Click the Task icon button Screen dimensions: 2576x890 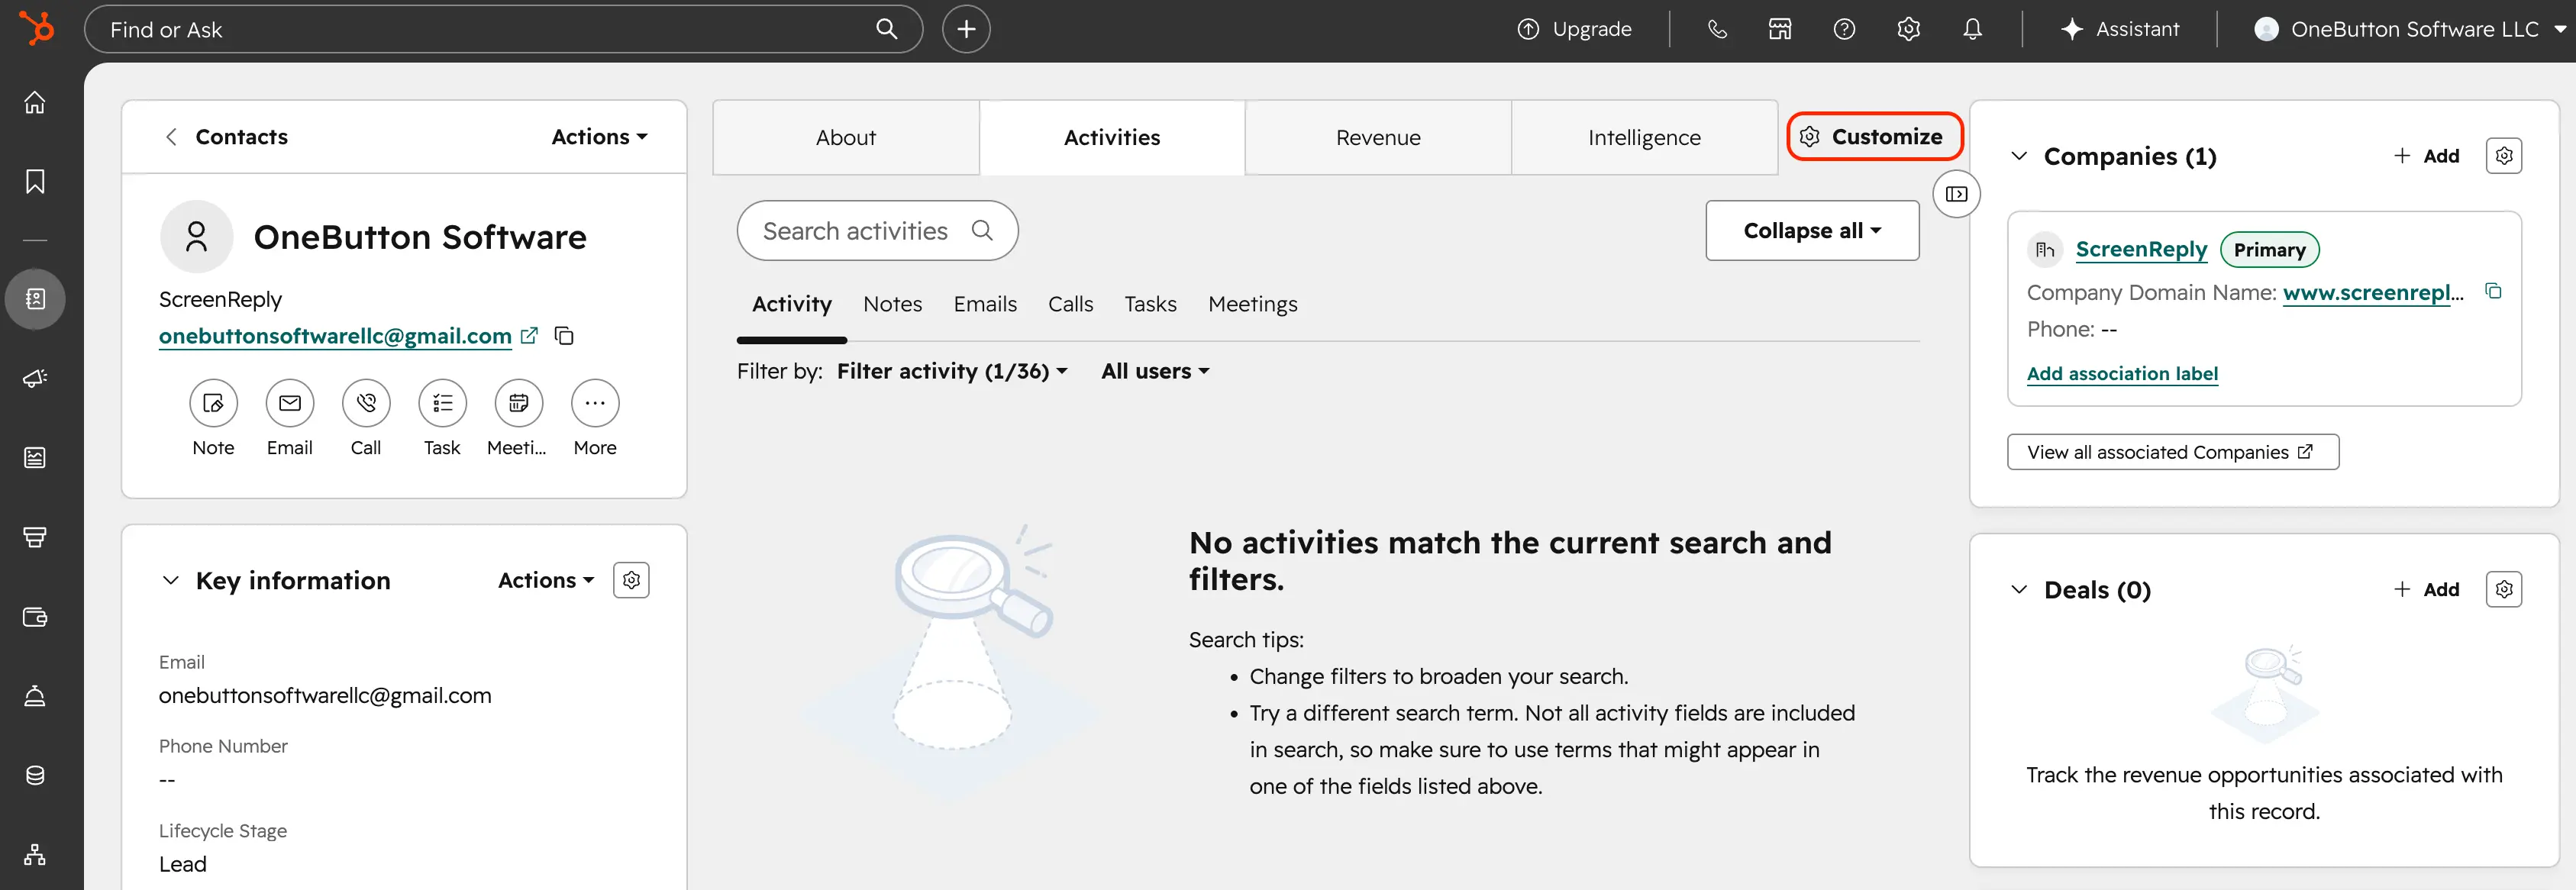442,403
